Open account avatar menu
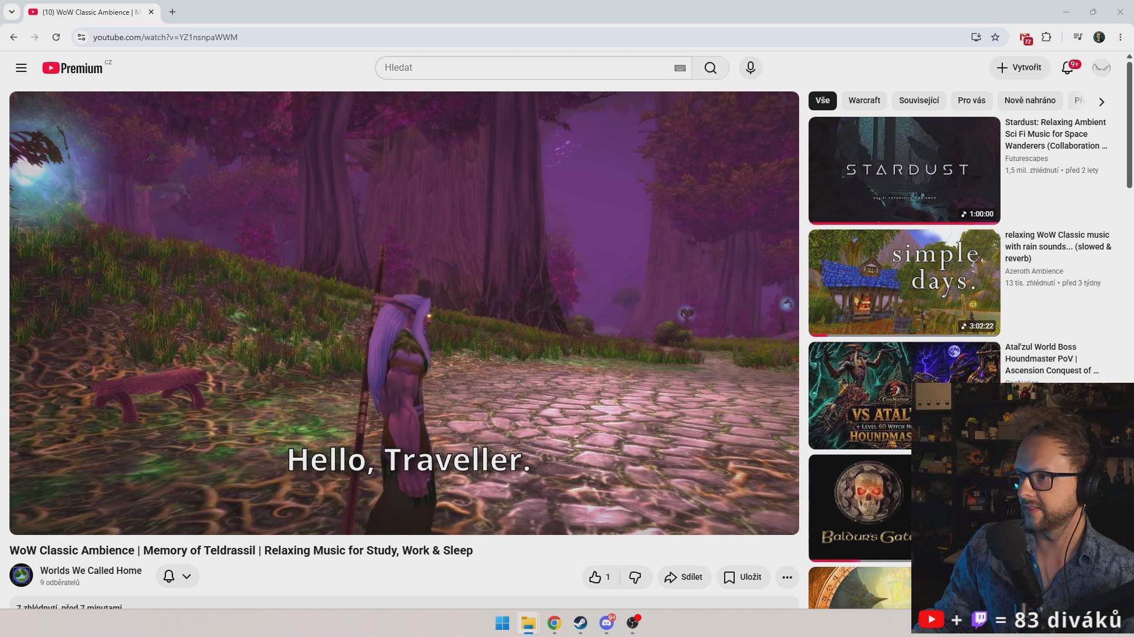Viewport: 1134px width, 637px height. [x=1102, y=68]
